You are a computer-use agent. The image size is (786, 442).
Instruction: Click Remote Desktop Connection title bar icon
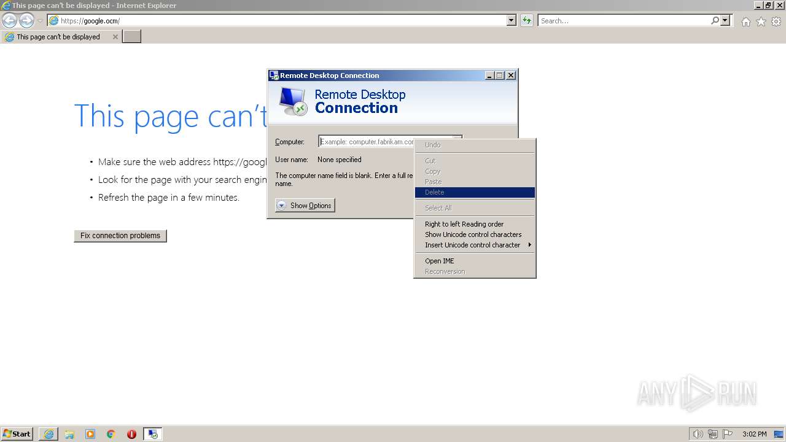[274, 76]
